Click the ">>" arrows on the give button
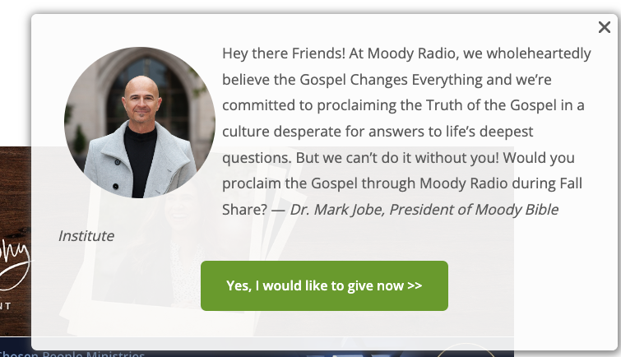621x357 pixels. coord(415,285)
